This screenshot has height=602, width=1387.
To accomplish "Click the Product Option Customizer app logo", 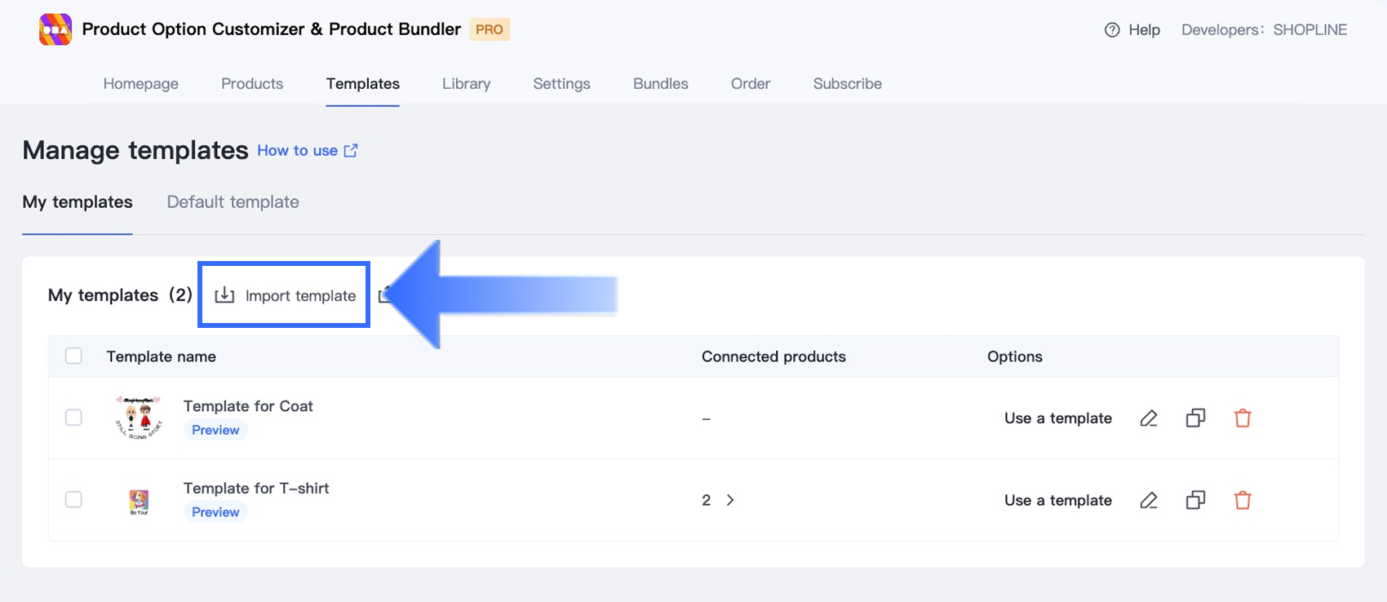I will pyautogui.click(x=55, y=30).
